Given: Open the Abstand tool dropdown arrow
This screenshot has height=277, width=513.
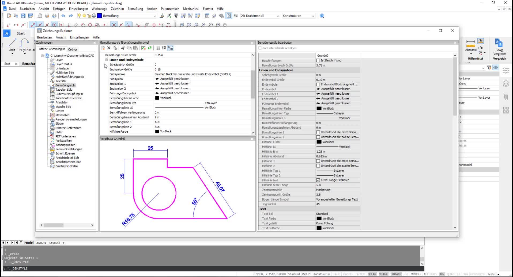Looking at the screenshot, I should pyautogui.click(x=471, y=54).
